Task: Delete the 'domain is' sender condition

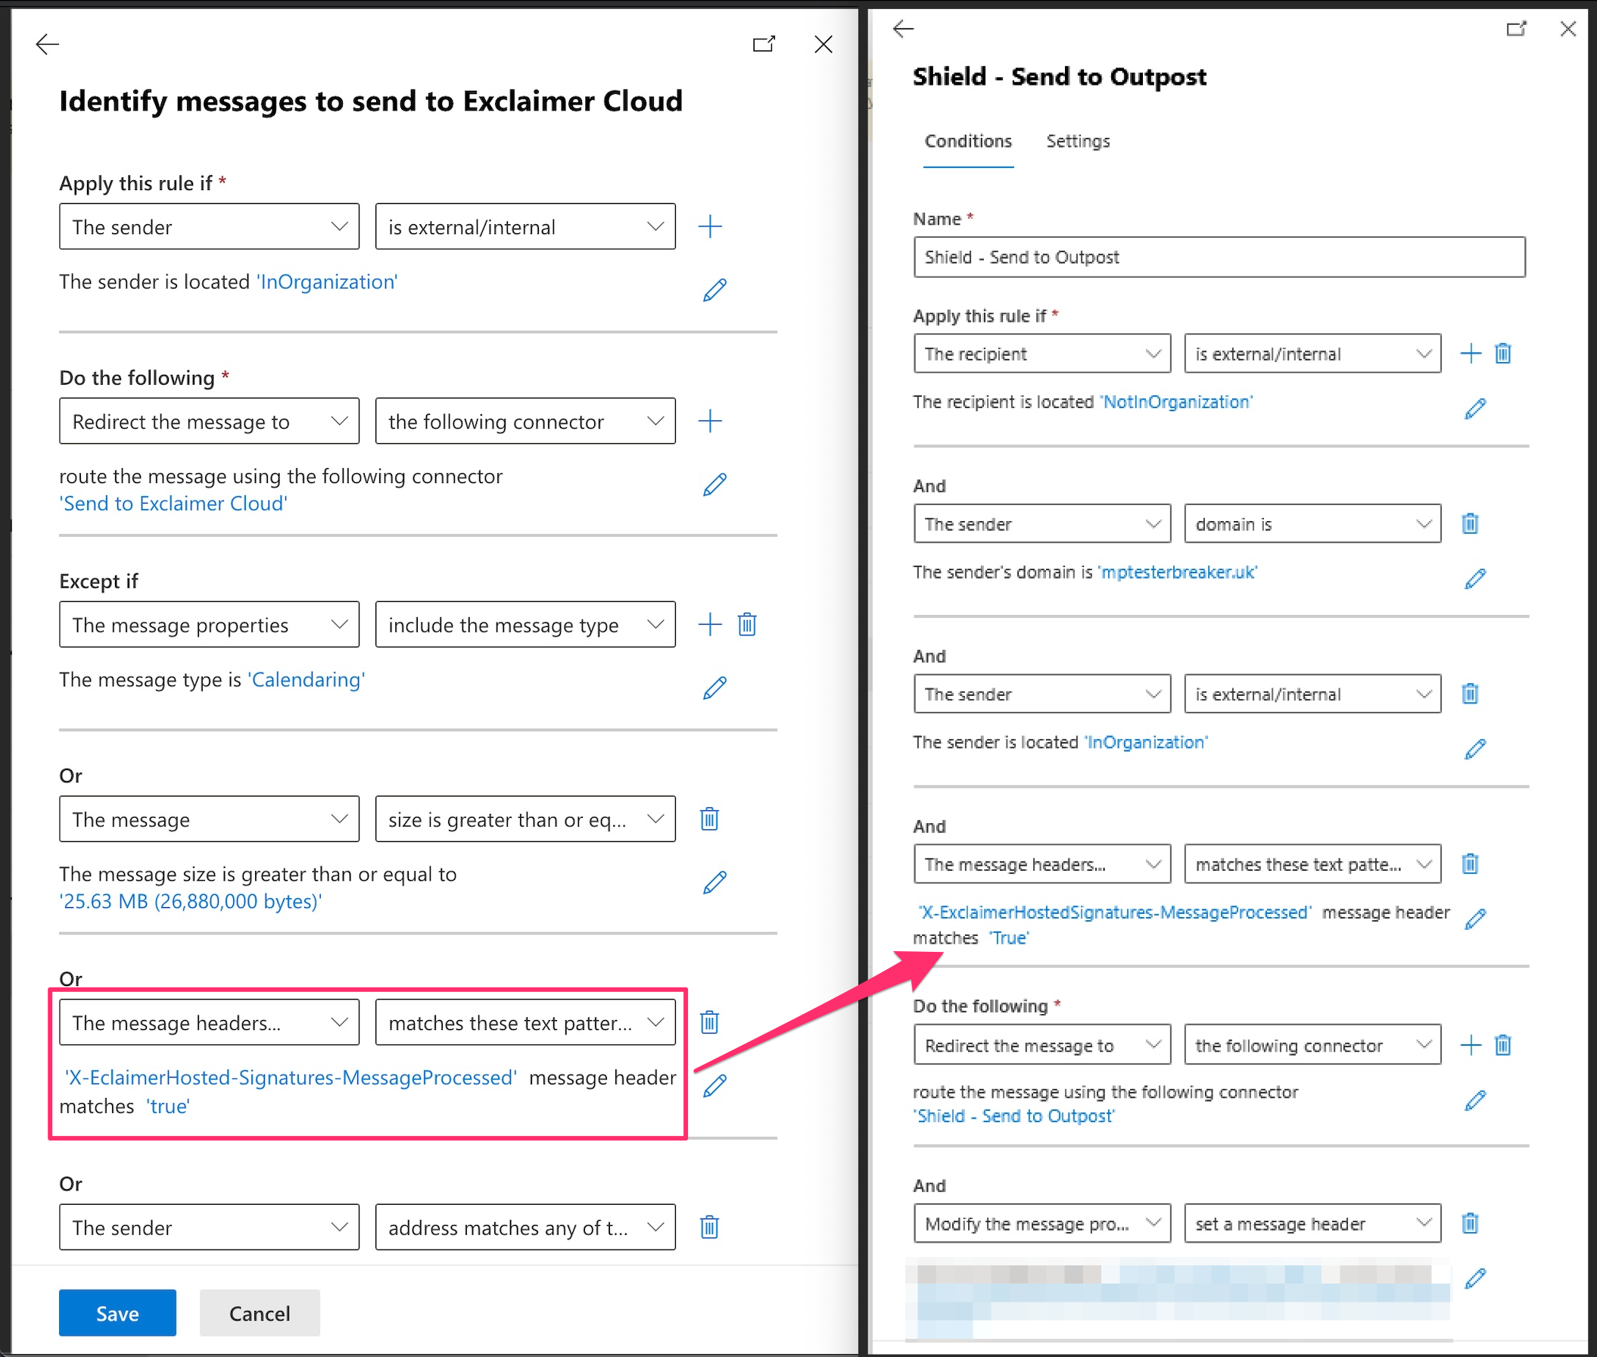Action: [1469, 523]
